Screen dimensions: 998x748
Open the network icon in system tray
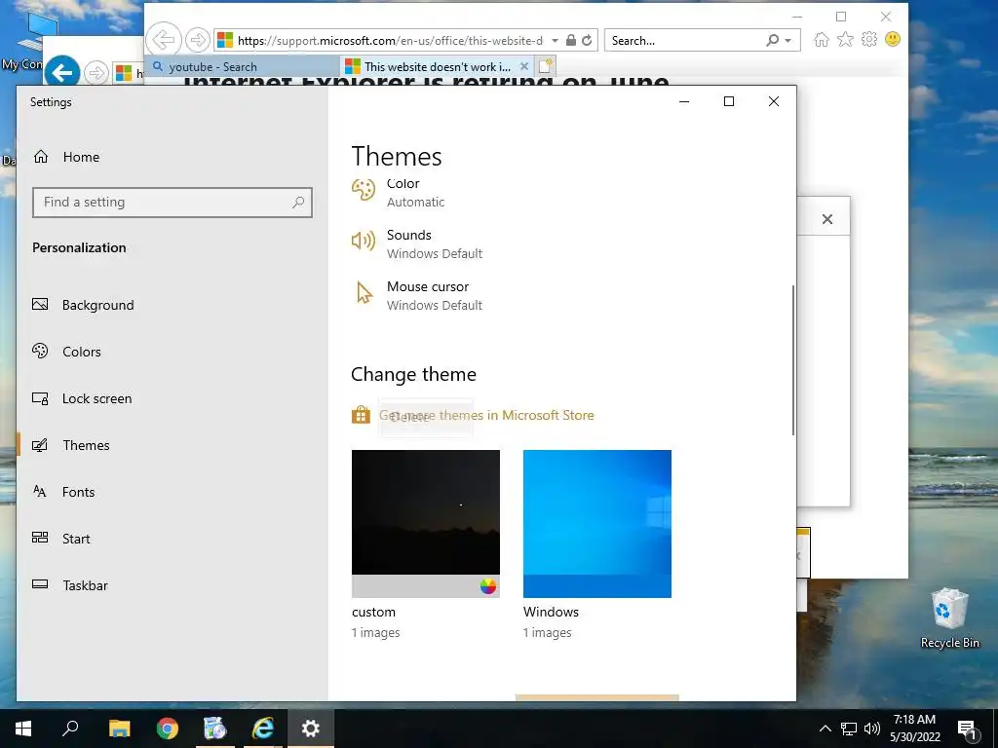coord(849,729)
